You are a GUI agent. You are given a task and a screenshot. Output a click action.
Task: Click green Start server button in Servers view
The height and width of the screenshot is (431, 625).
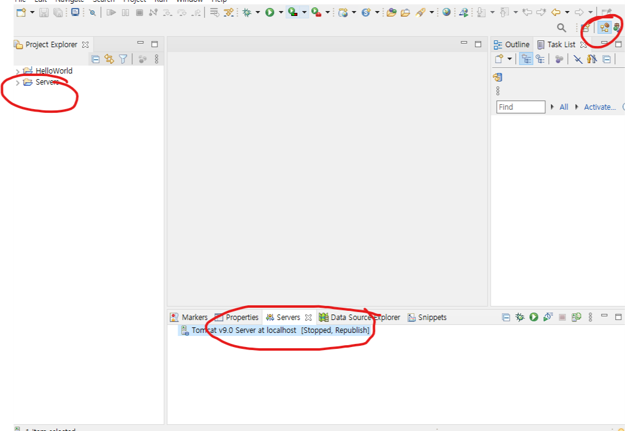tap(534, 317)
